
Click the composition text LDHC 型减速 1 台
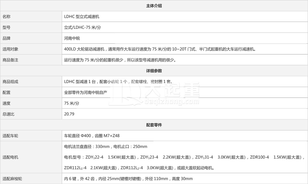coord(118,82)
